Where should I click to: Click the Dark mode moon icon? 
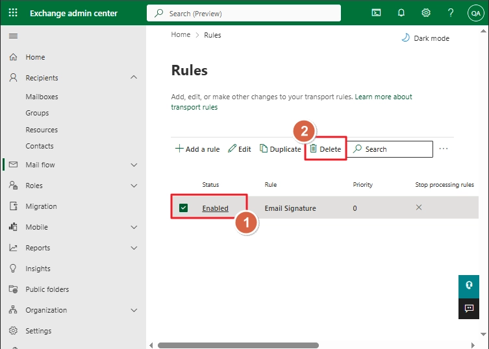405,38
